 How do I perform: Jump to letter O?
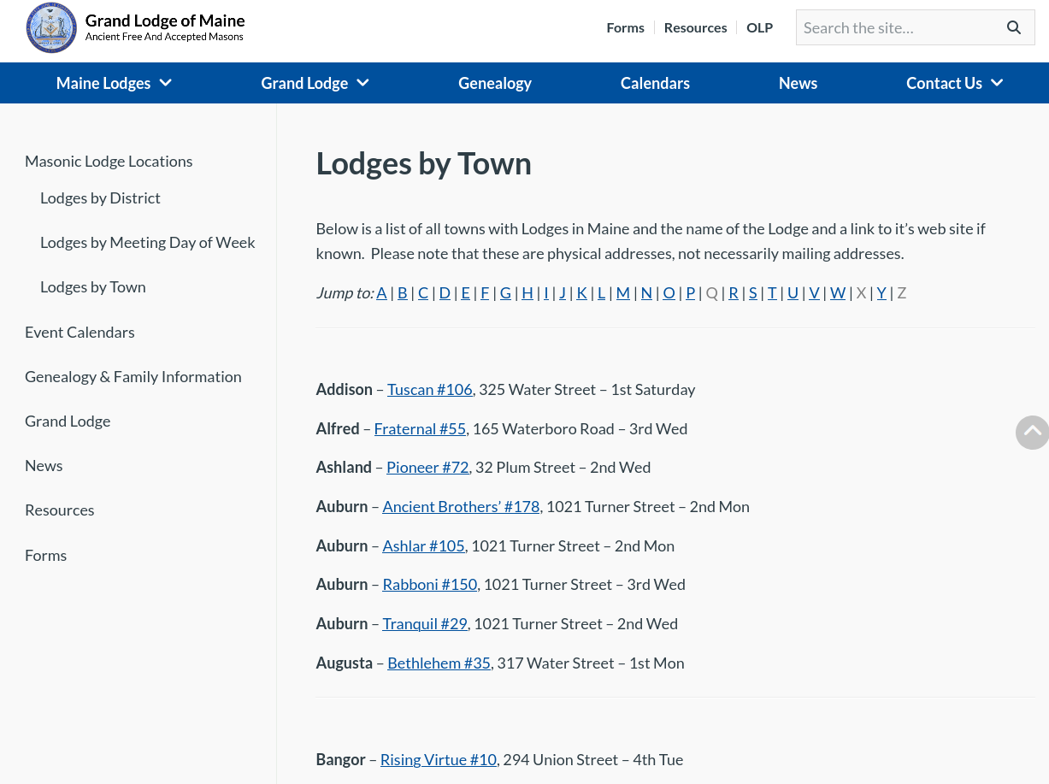[x=669, y=292]
